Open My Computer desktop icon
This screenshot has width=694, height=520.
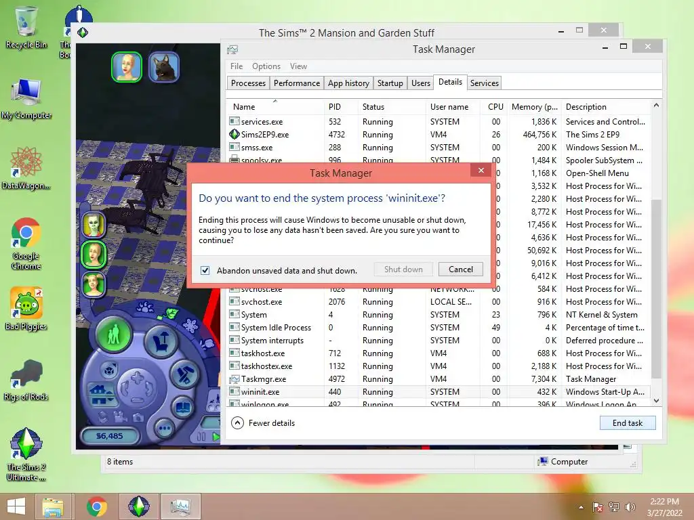click(26, 98)
